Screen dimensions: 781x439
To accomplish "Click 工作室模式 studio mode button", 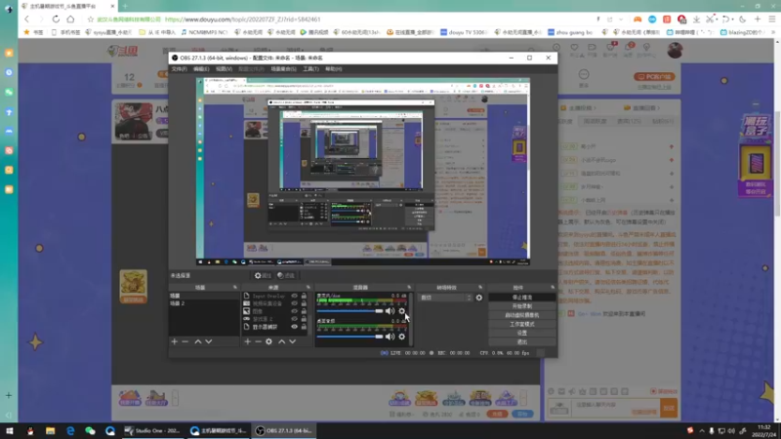I will click(x=522, y=324).
